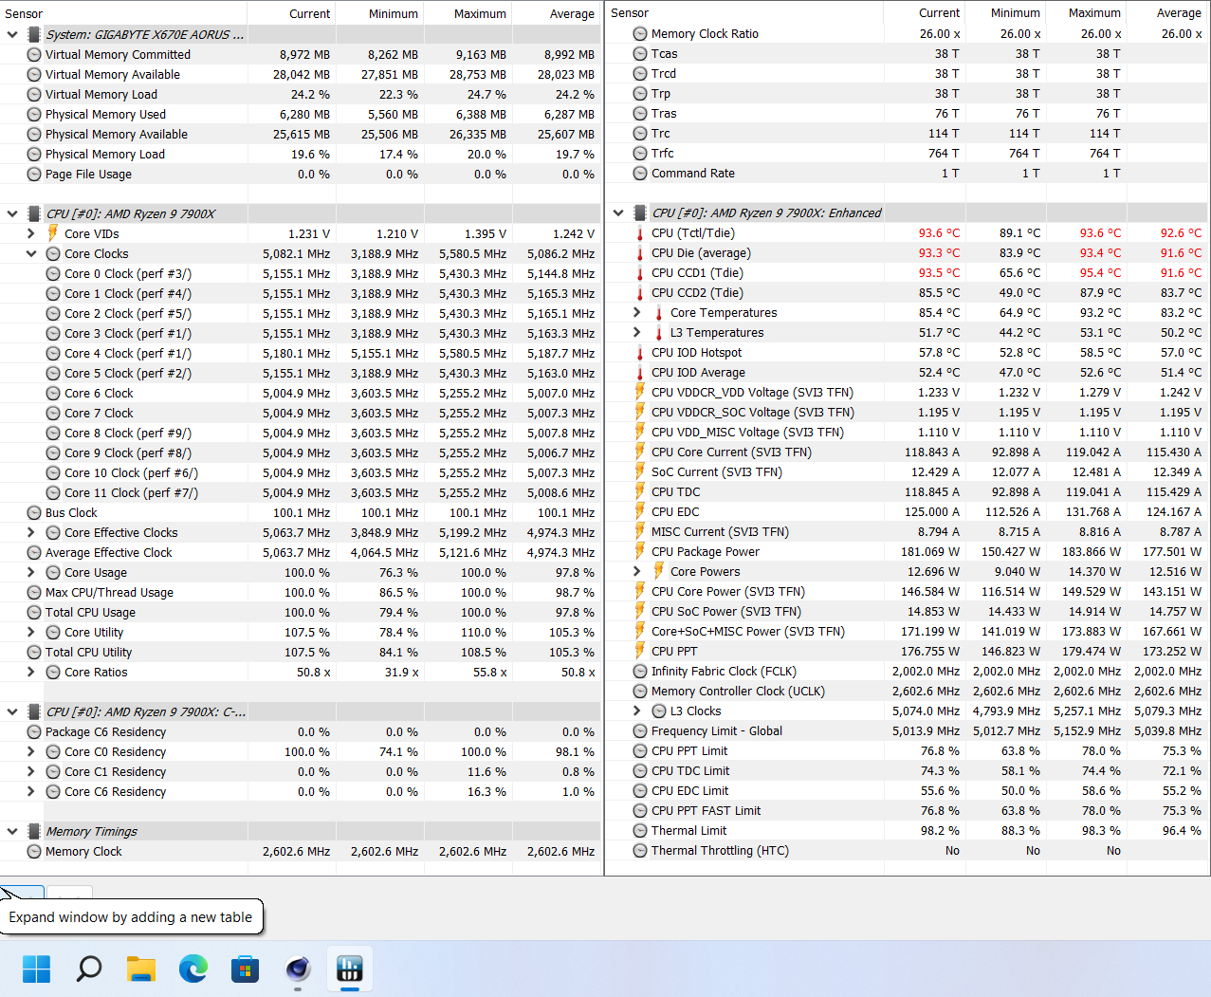This screenshot has width=1211, height=997.
Task: Click the Minimum column header in left table
Action: click(379, 13)
